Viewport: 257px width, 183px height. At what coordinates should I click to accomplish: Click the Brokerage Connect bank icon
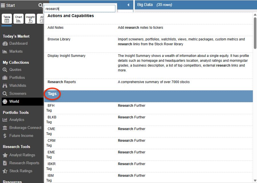click(5, 128)
